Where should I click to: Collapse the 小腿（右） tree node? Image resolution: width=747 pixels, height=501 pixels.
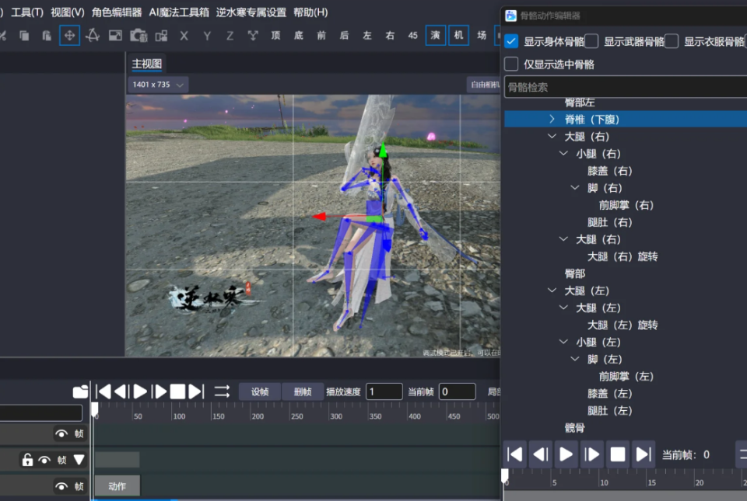(563, 154)
